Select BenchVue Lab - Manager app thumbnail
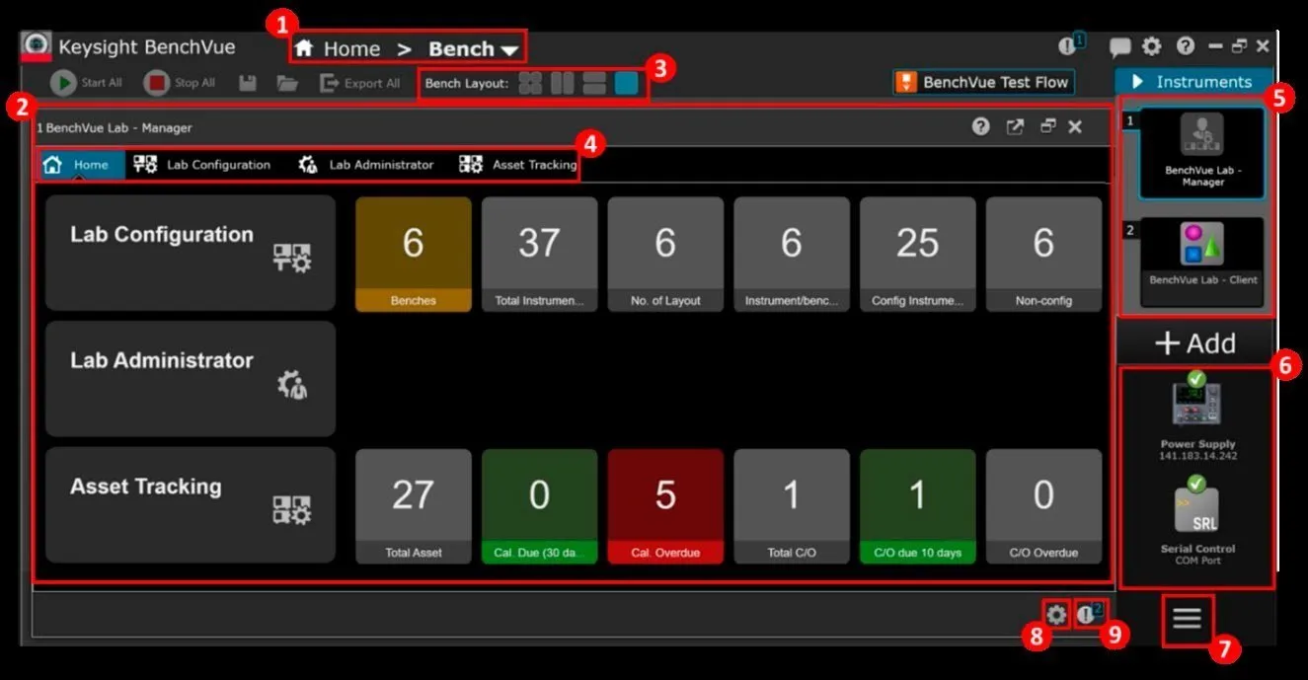 (x=1201, y=153)
